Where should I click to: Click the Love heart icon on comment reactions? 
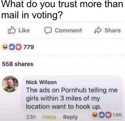107,115
